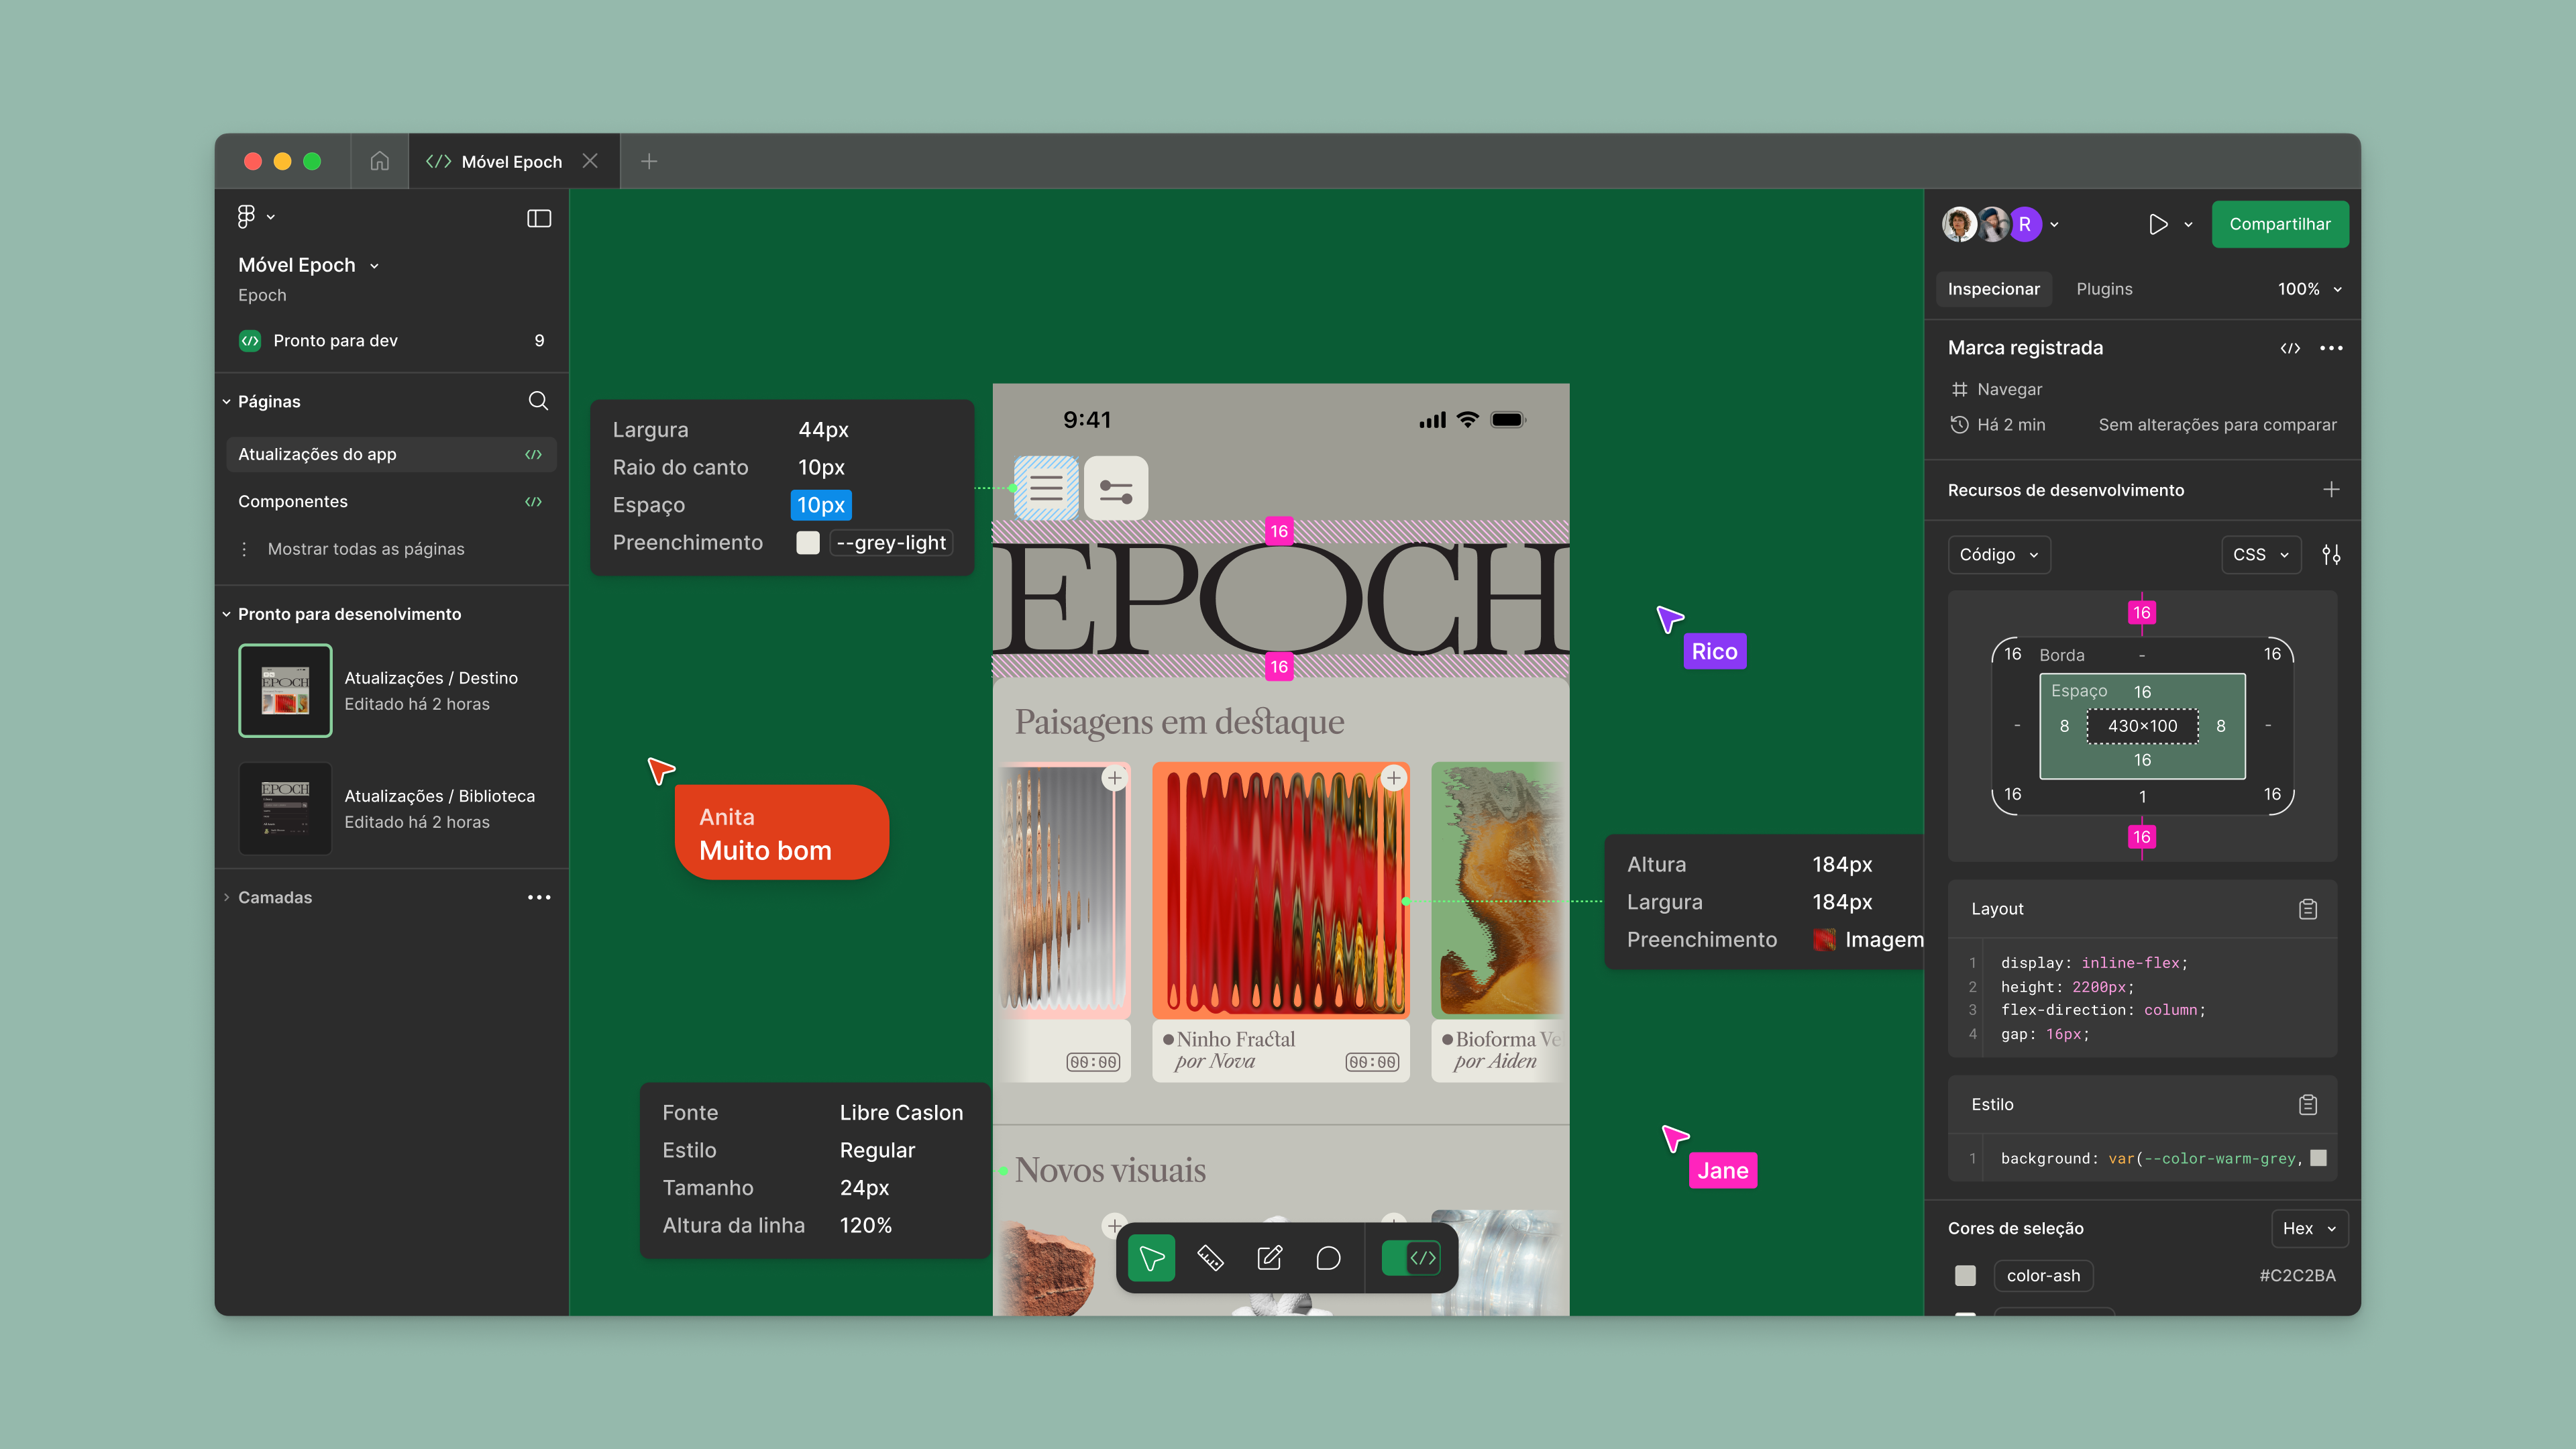Click the red Ninho Fractal image
Screen dimensions: 2576x1449
(x=1280, y=890)
